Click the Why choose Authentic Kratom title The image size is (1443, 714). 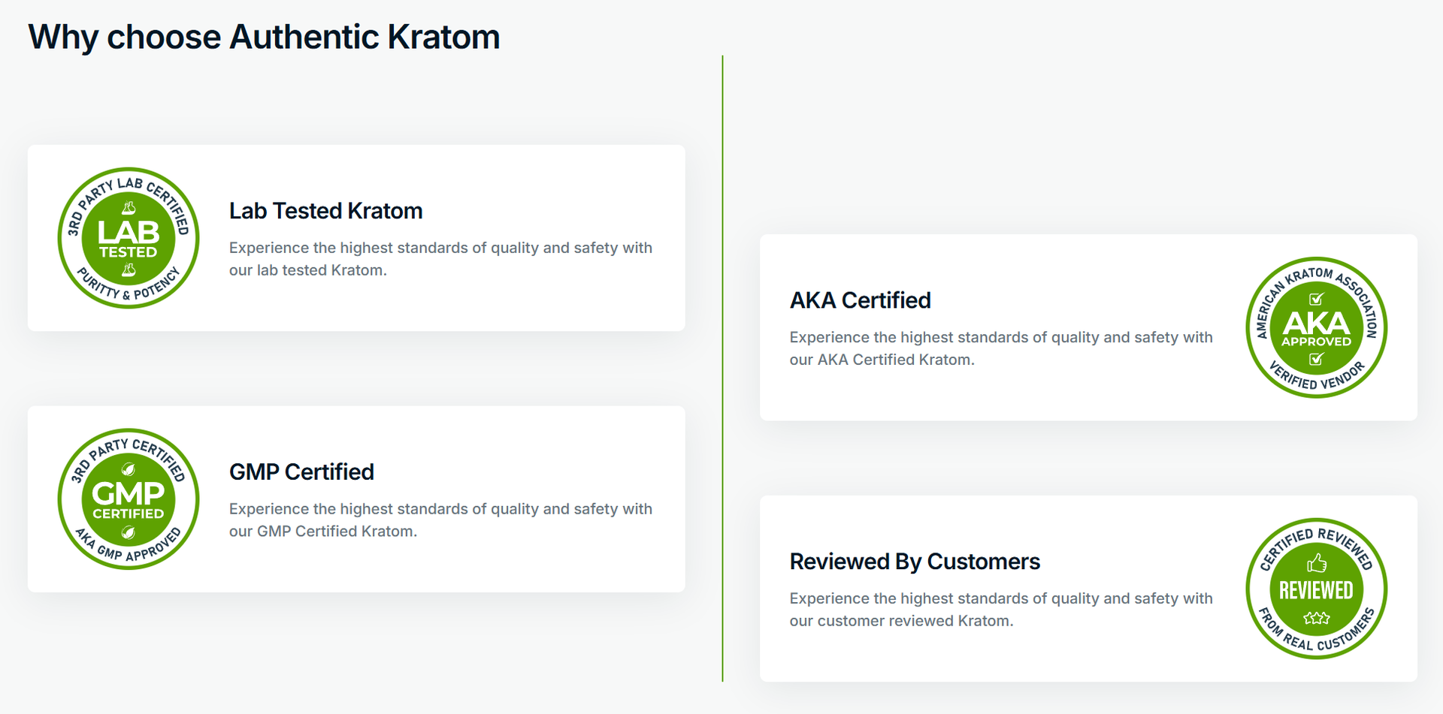pos(264,38)
